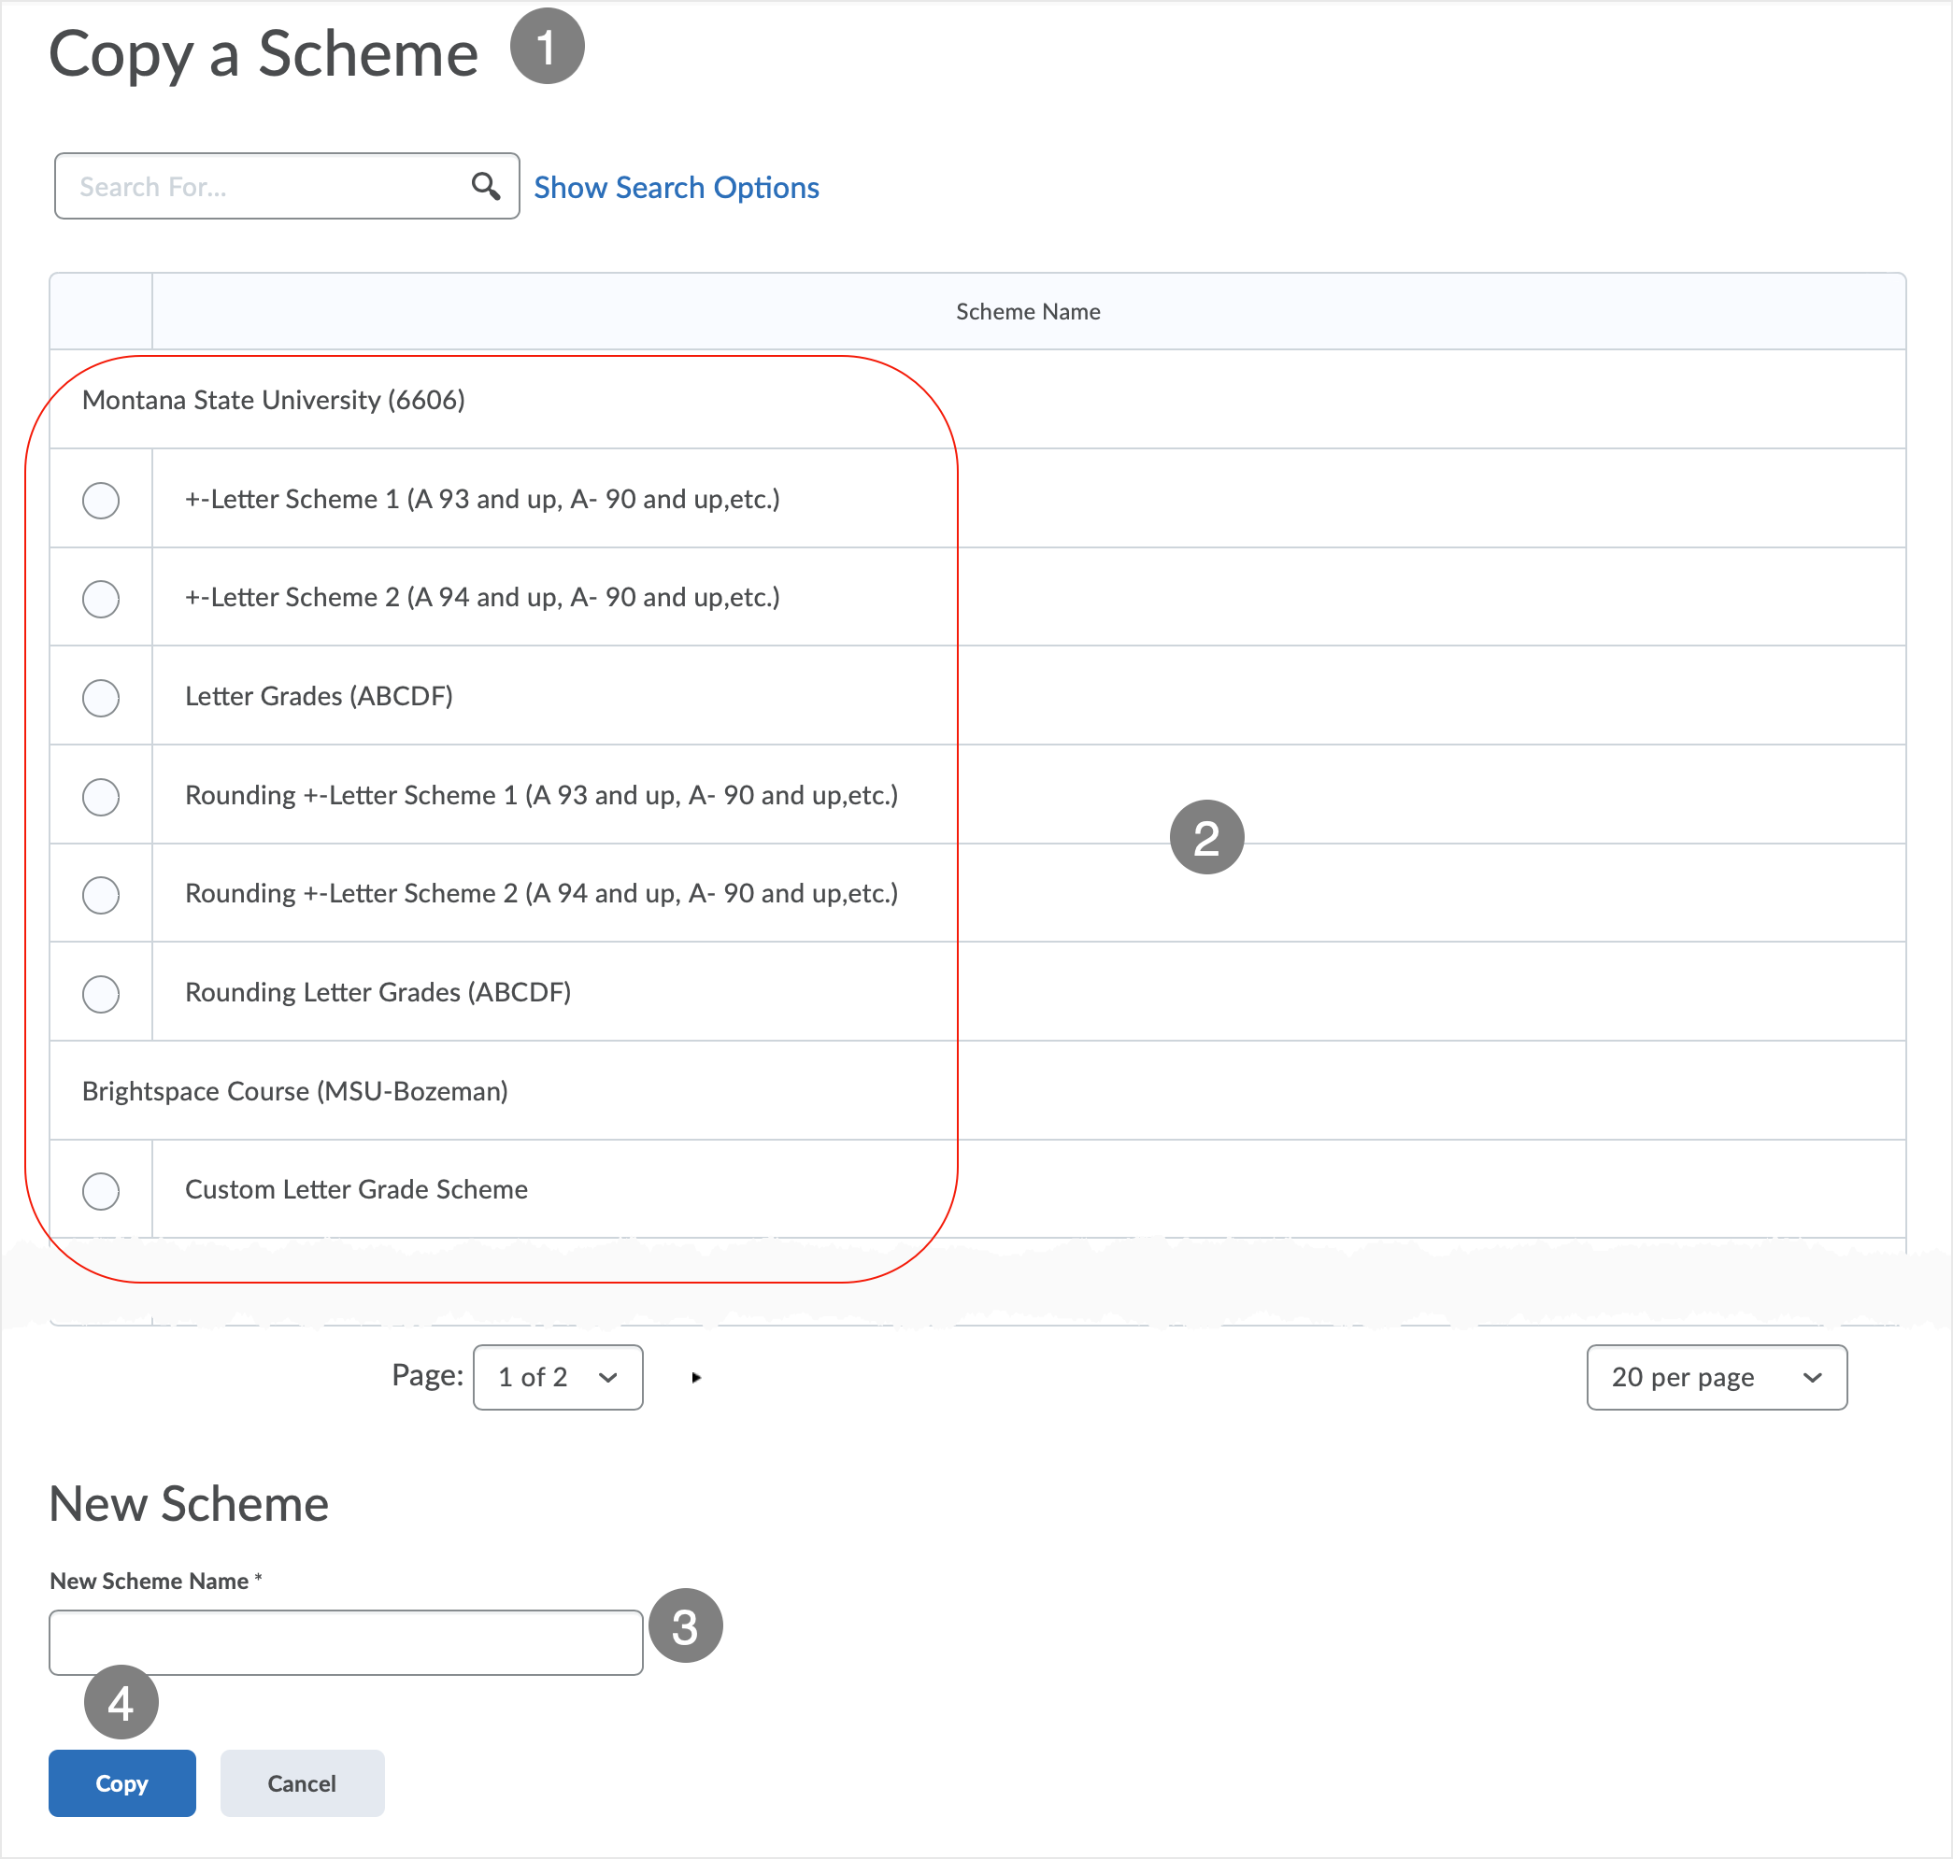Click the Scheme Name column header

1028,311
